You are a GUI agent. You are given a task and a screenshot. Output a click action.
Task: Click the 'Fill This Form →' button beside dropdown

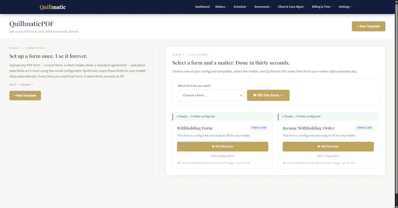tap(268, 95)
